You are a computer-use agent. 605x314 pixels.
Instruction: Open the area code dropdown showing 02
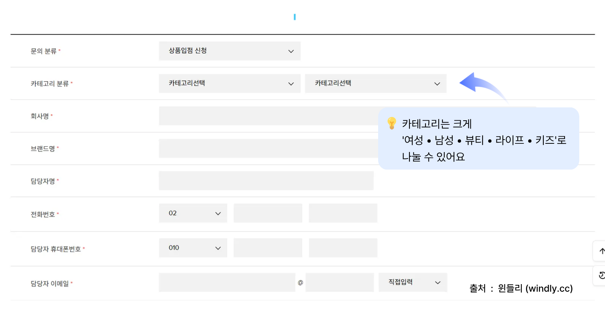193,213
